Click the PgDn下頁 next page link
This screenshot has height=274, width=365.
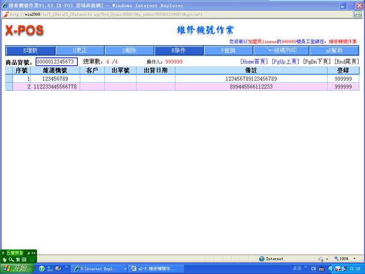pyautogui.click(x=316, y=61)
